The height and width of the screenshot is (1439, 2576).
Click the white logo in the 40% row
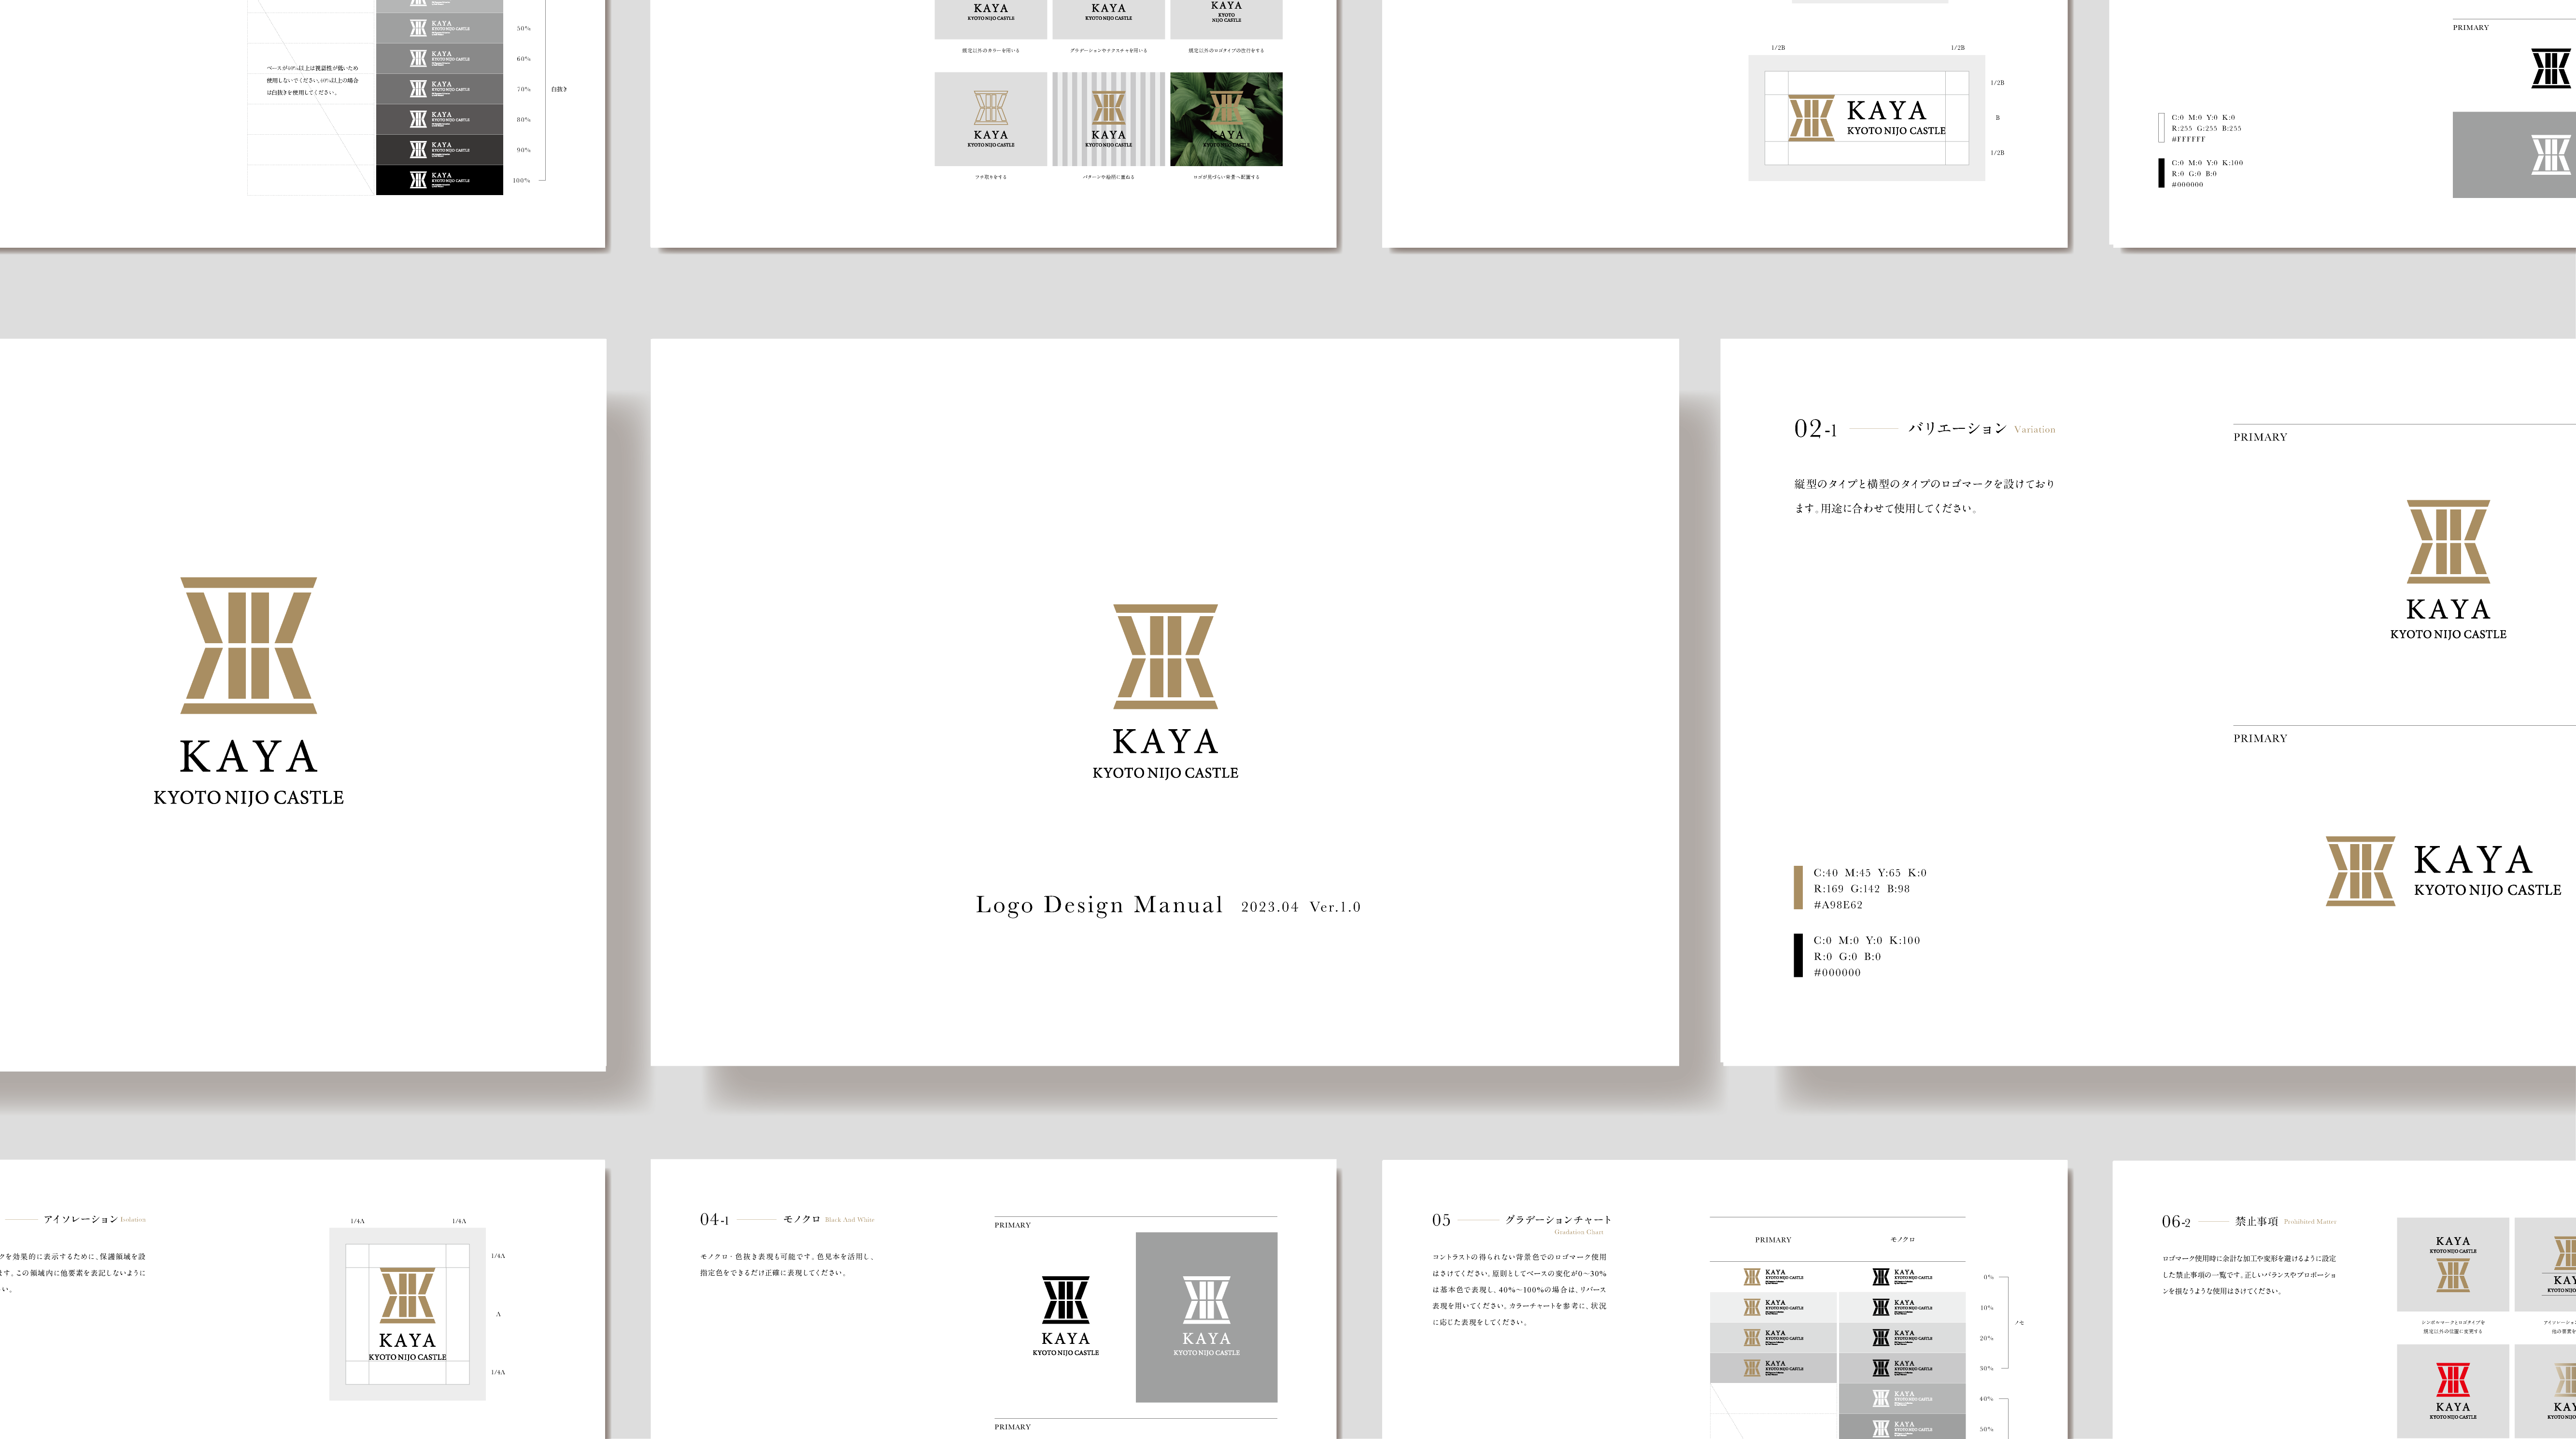(x=1902, y=1398)
